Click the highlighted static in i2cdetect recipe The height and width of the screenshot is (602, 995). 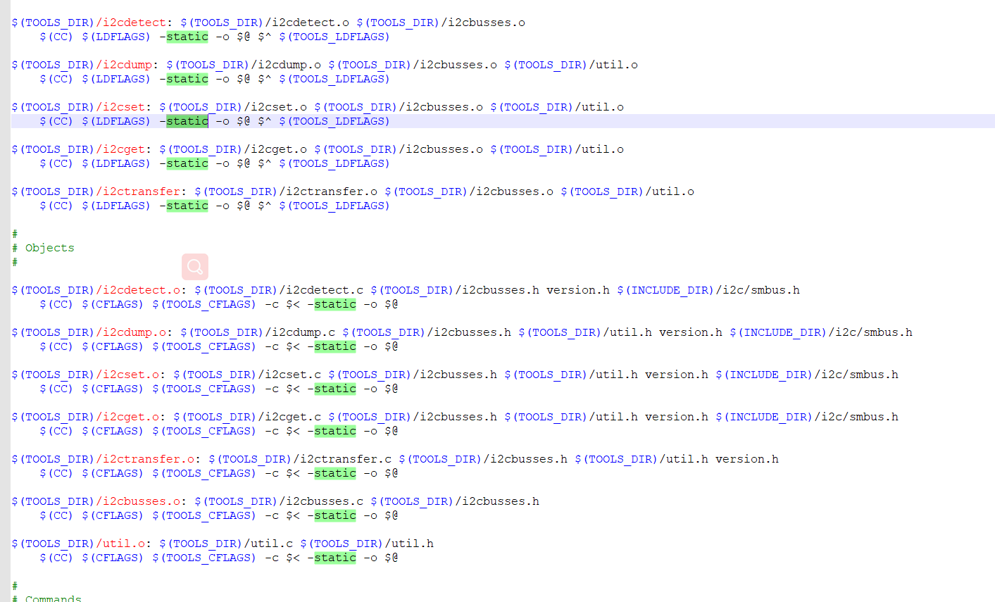point(187,37)
